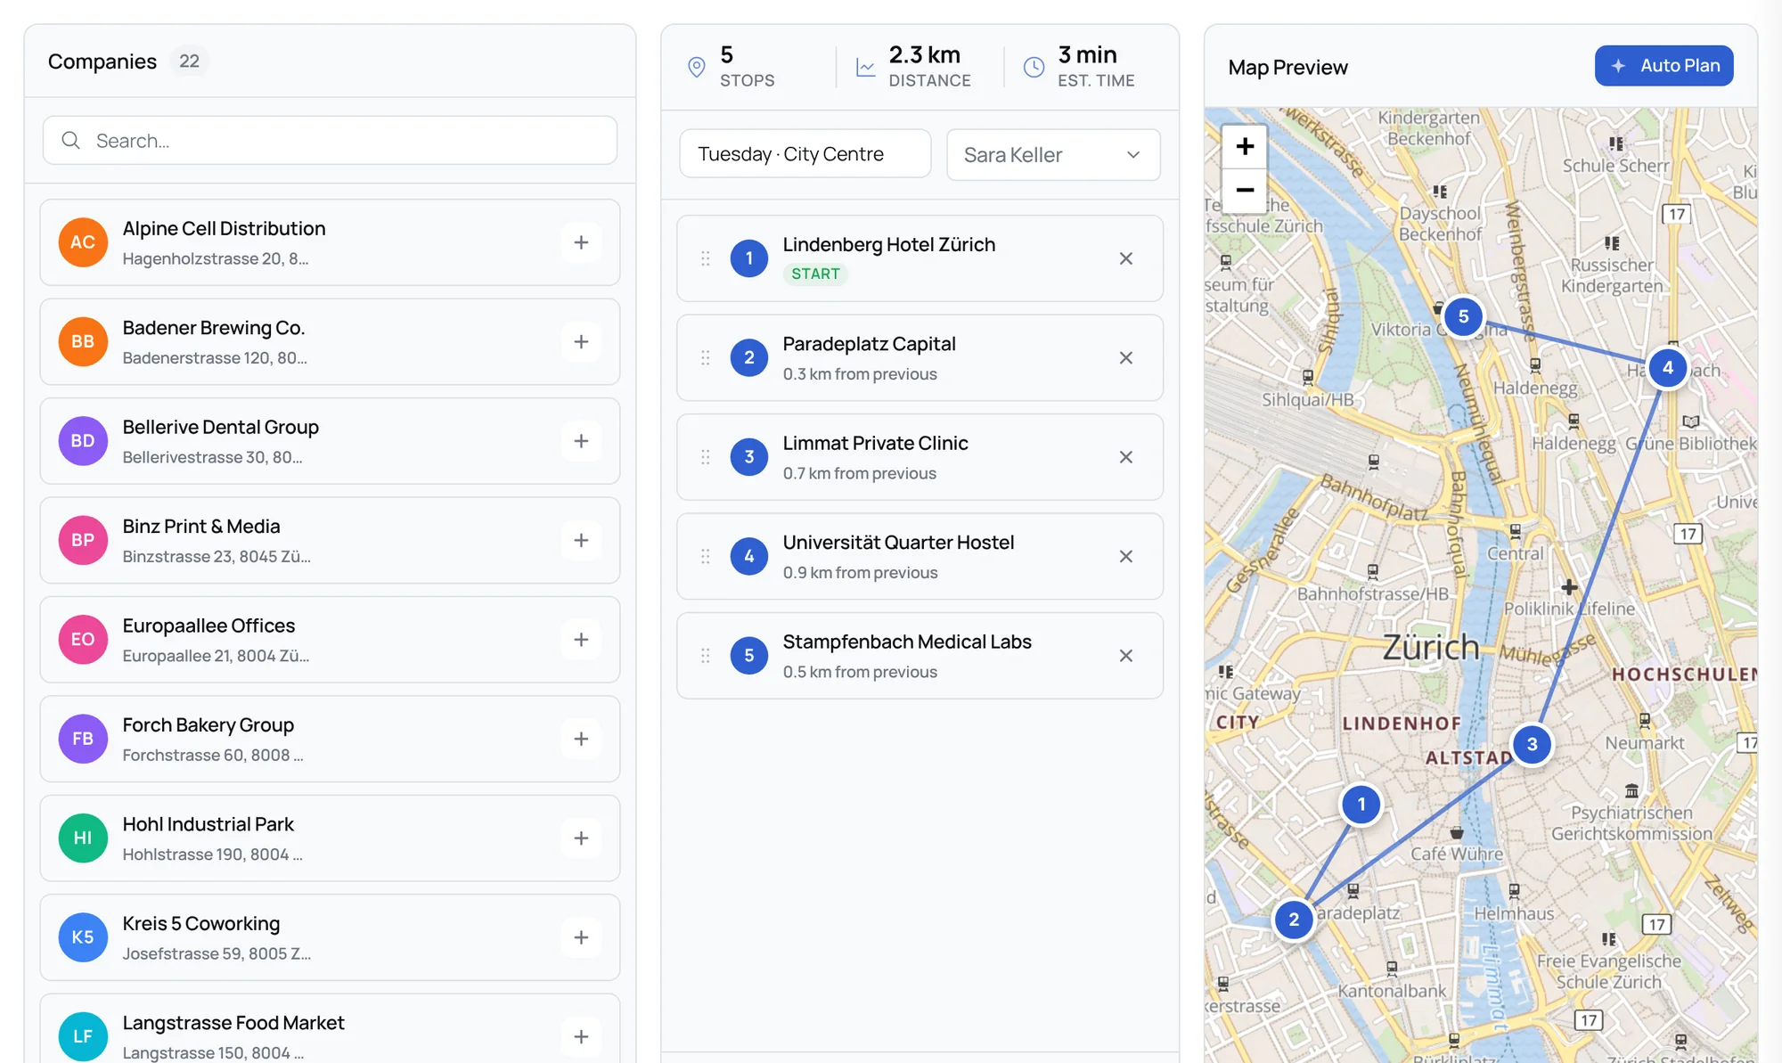Click drag handle of Lindenberg Hotel Zürich
The height and width of the screenshot is (1063, 1782).
[x=706, y=258]
